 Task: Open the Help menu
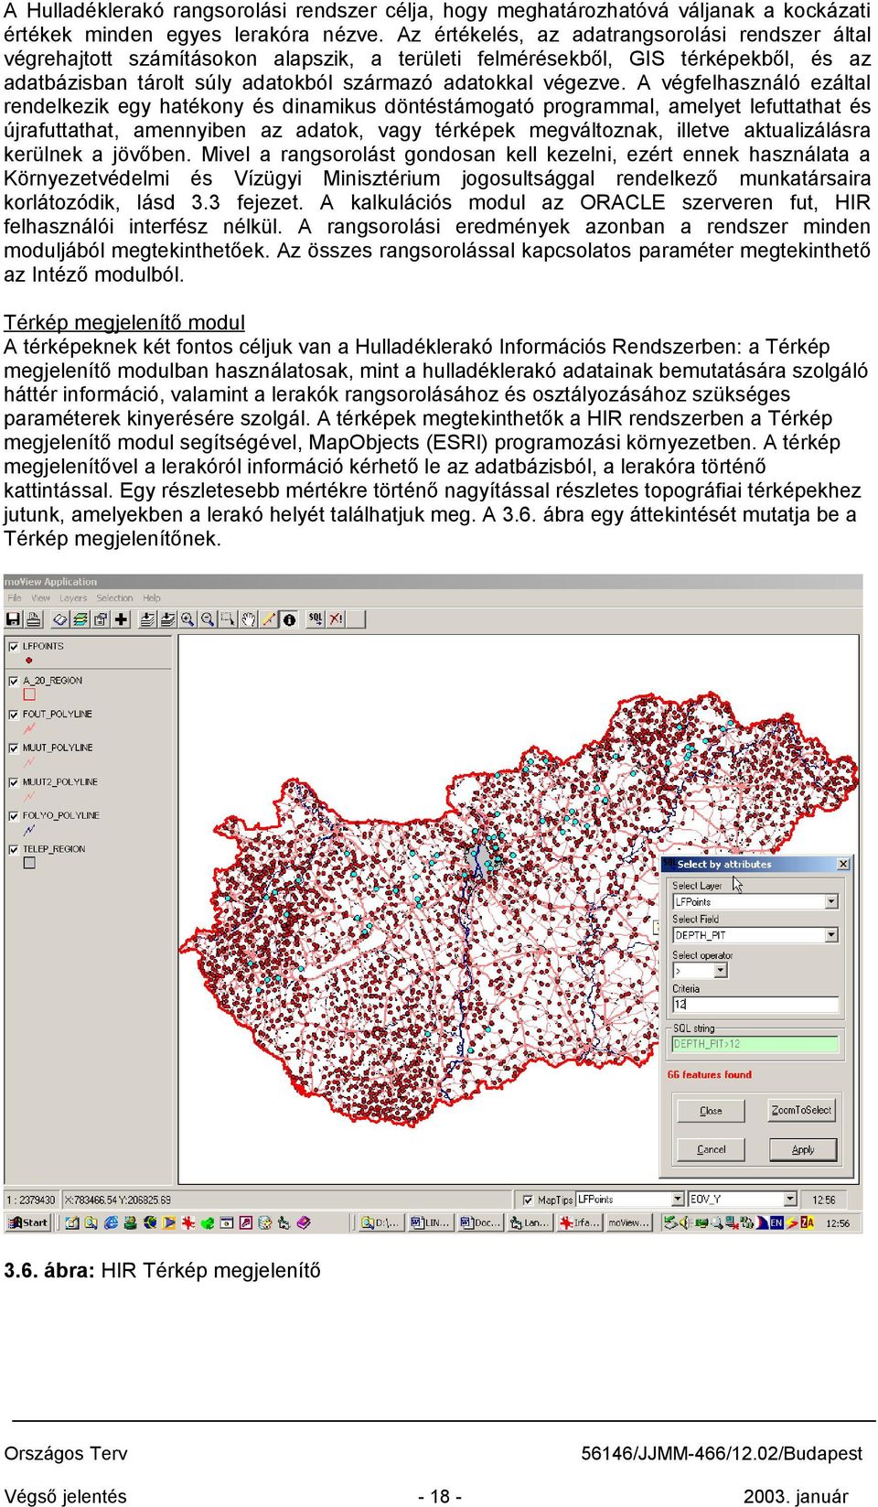click(152, 598)
